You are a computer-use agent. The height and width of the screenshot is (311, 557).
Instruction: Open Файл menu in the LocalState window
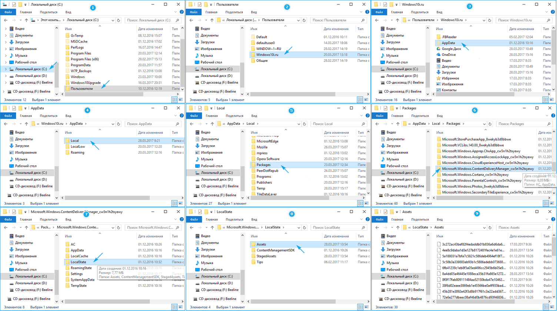[194, 220]
